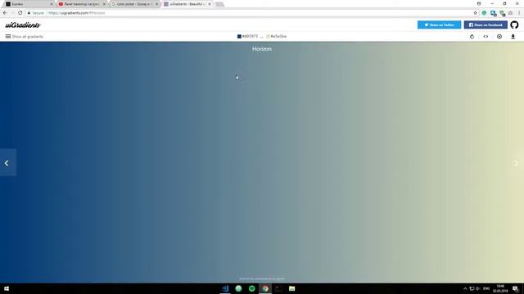Show hidden system tray icons
The width and height of the screenshot is (524, 294).
(x=465, y=288)
